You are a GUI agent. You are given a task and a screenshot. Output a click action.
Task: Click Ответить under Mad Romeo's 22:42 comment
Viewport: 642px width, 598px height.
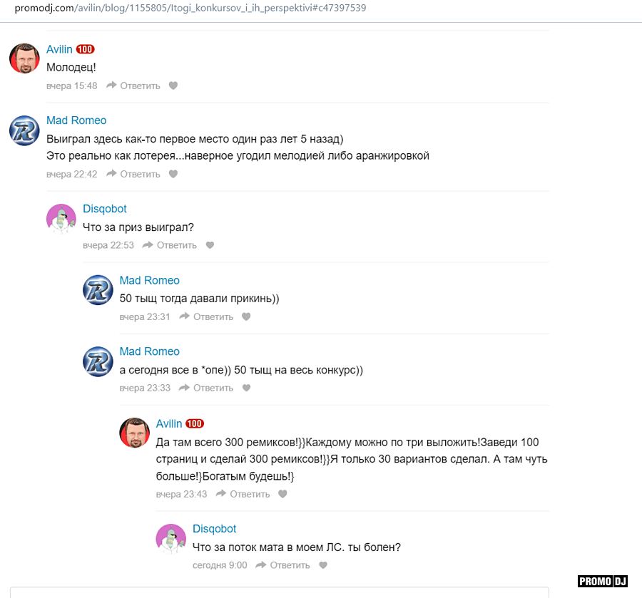point(133,174)
